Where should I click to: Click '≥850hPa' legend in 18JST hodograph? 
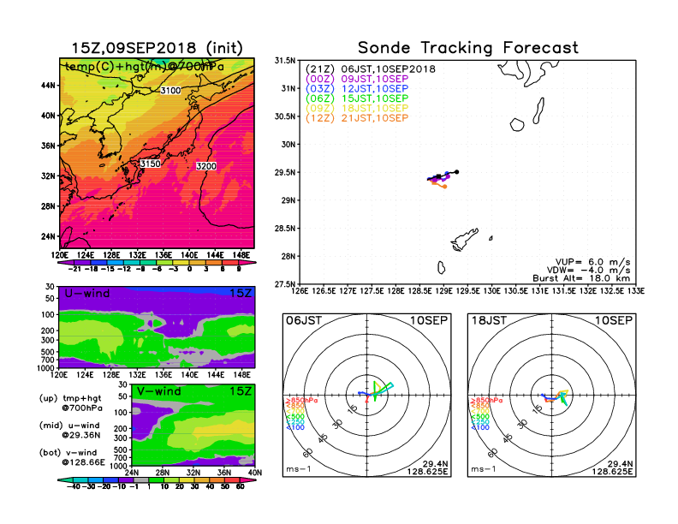486,401
